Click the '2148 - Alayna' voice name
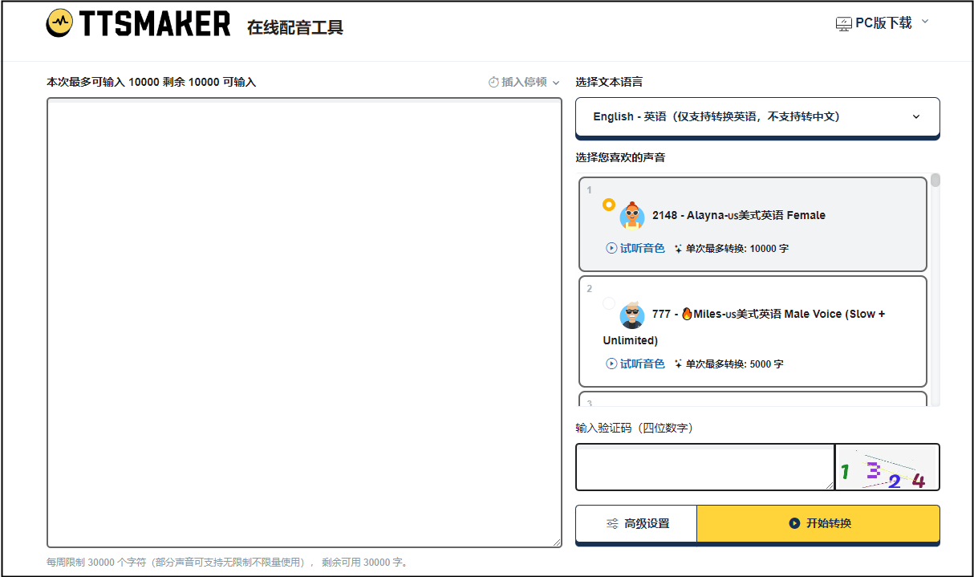Image resolution: width=974 pixels, height=577 pixels. [739, 215]
